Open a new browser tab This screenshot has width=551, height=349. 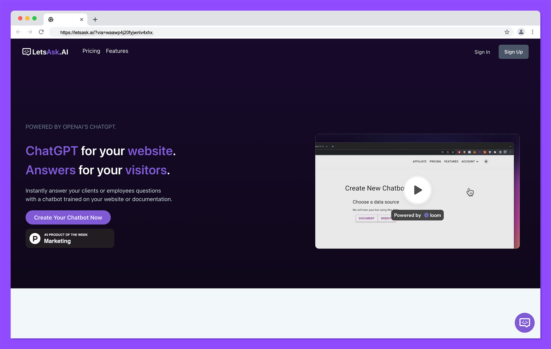click(95, 19)
